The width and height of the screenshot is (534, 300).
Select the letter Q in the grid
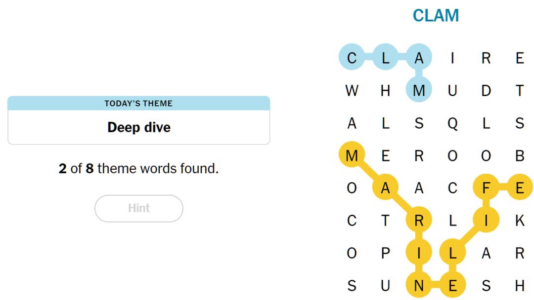tap(452, 123)
